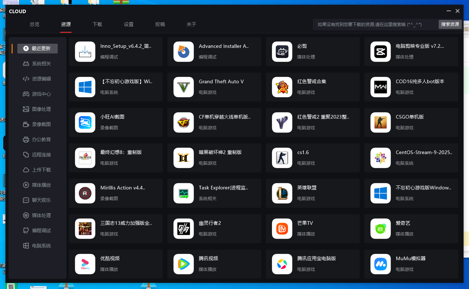Viewport: 469px width, 289px height.
Task: Minimize the CLOUD window
Action: [x=449, y=11]
